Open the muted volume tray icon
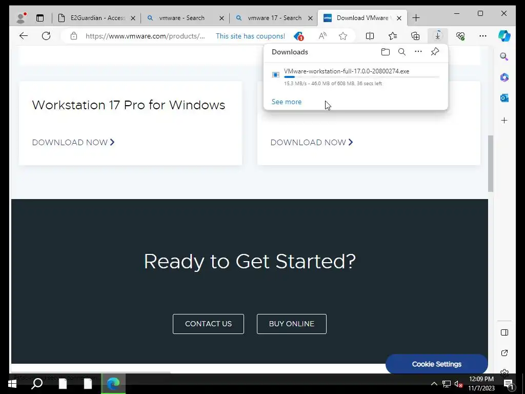This screenshot has height=394, width=525. coord(459,384)
